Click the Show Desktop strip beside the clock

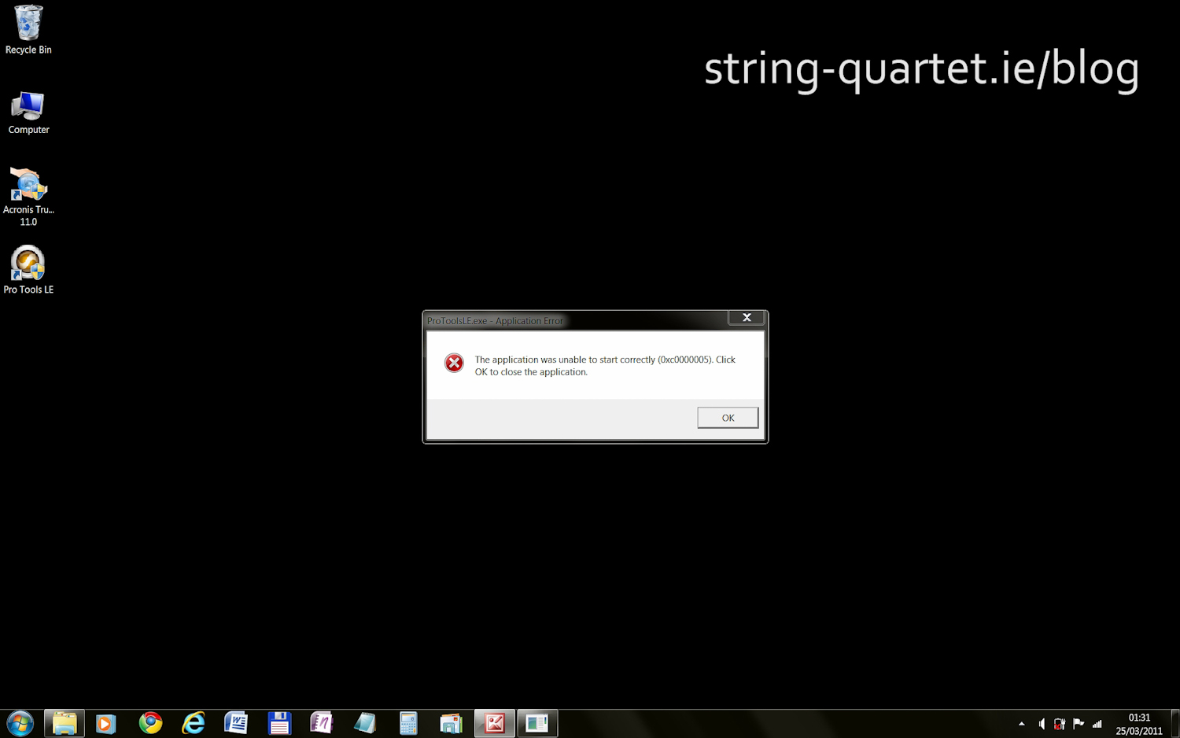pos(1175,724)
